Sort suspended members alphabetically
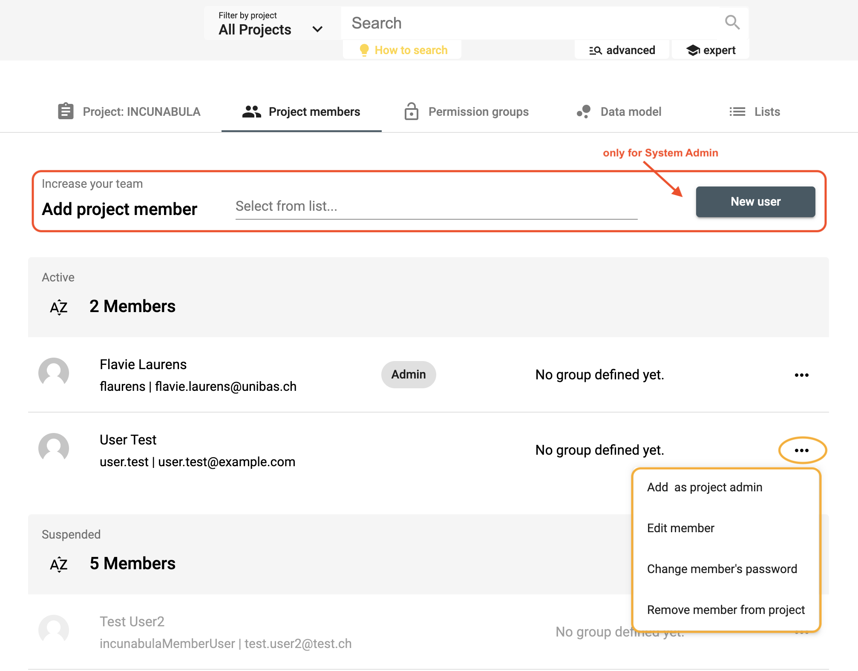Screen dimensions: 858x671 click(x=59, y=564)
